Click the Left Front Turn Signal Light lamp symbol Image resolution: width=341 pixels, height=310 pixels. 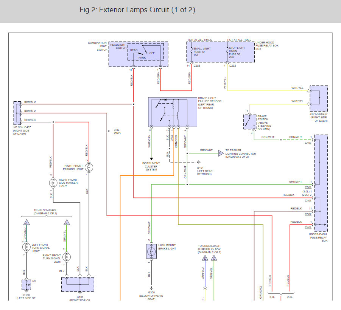[26, 247]
